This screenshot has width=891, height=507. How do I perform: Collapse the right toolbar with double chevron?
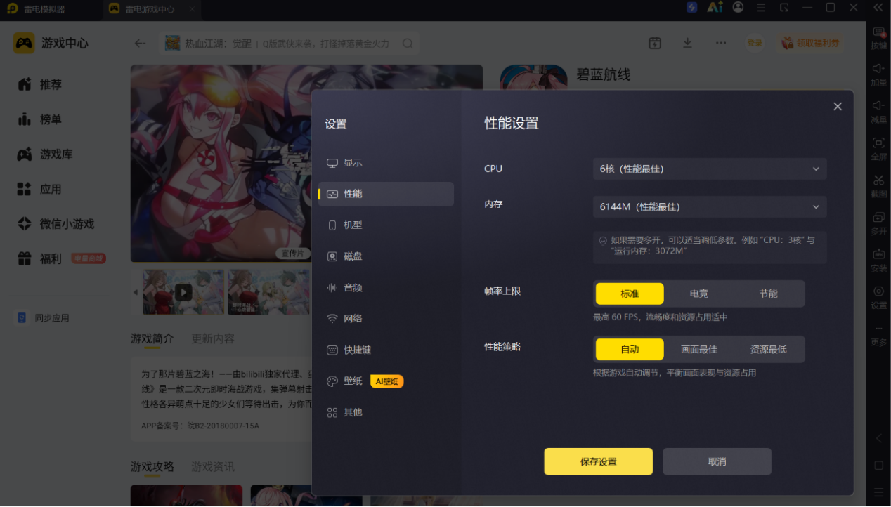click(x=878, y=8)
